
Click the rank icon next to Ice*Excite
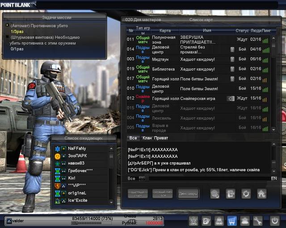tap(58, 201)
